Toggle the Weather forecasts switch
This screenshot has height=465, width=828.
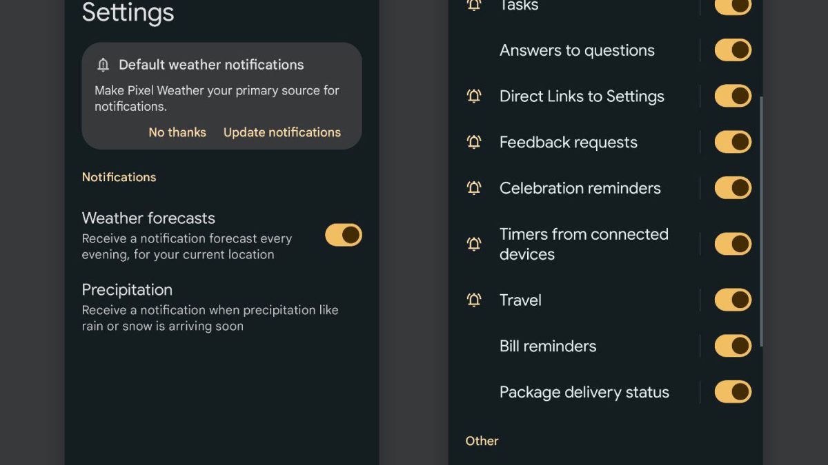[x=343, y=235]
